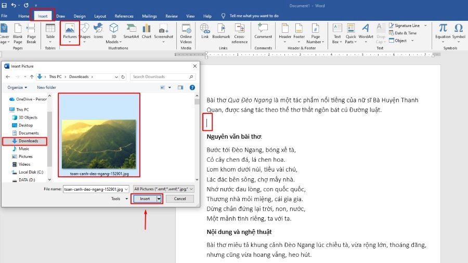Switch to the Layout ribbon tab
This screenshot has width=468, height=263.
pyautogui.click(x=100, y=16)
